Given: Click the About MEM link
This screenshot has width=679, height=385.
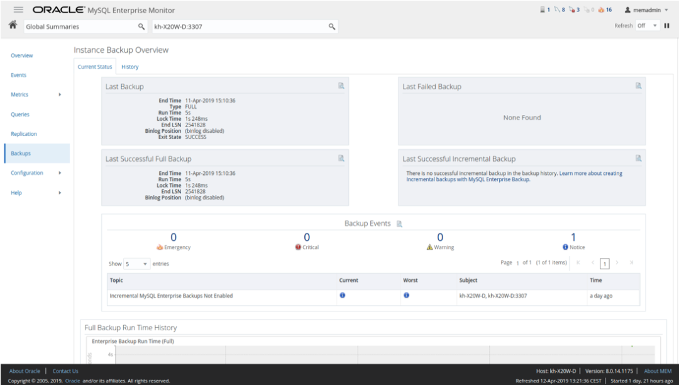Looking at the screenshot, I should pos(658,371).
